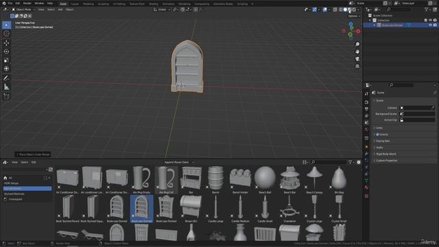Click the red X axis gizmo handle

[358, 31]
